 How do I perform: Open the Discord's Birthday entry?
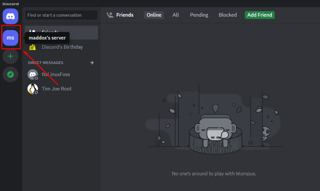(x=61, y=47)
